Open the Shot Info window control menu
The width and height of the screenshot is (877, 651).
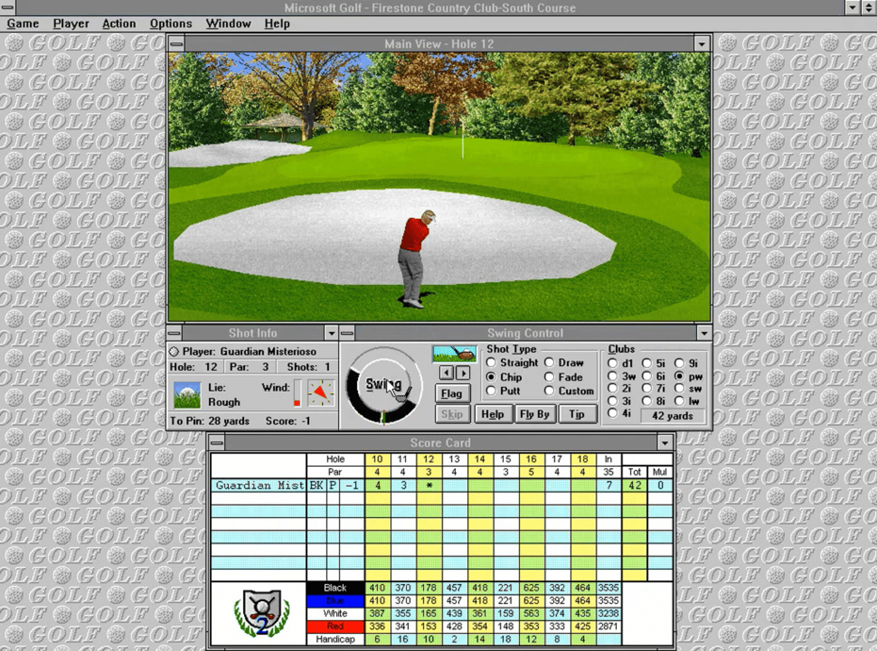point(174,333)
